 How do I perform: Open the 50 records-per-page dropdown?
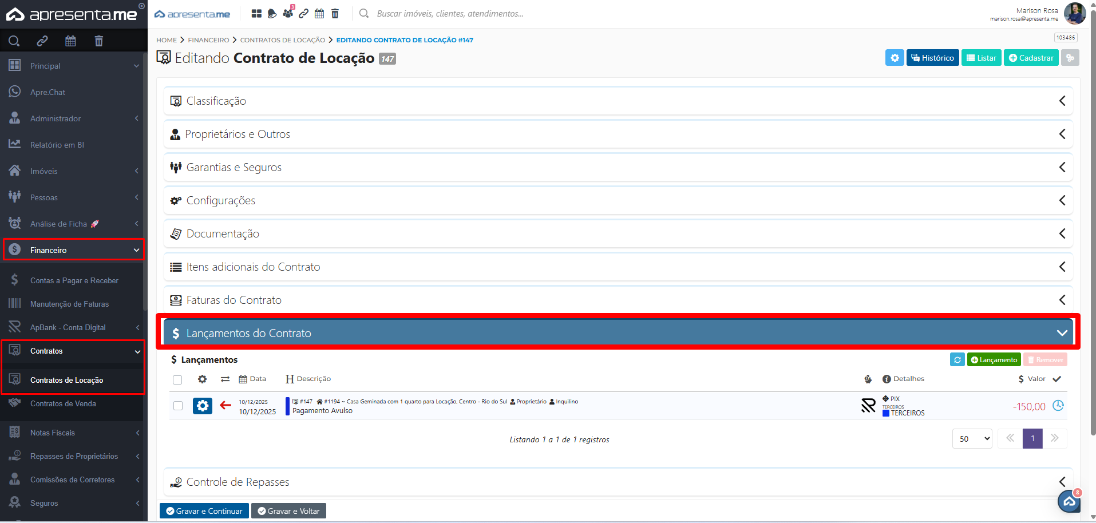pyautogui.click(x=972, y=438)
